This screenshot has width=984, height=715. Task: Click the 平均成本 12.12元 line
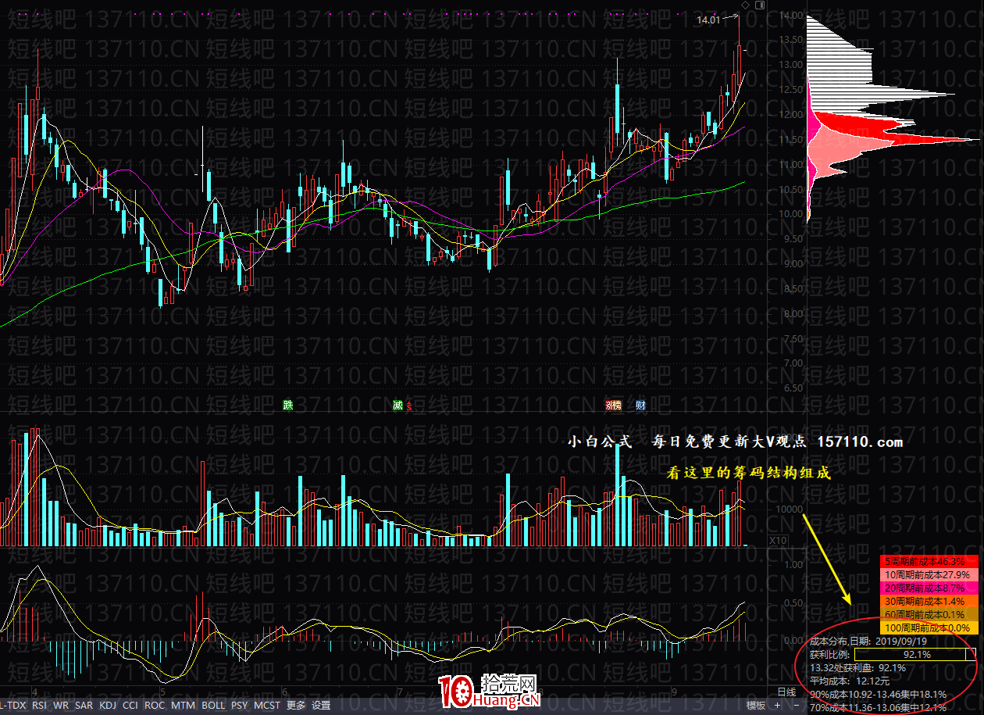tap(850, 681)
